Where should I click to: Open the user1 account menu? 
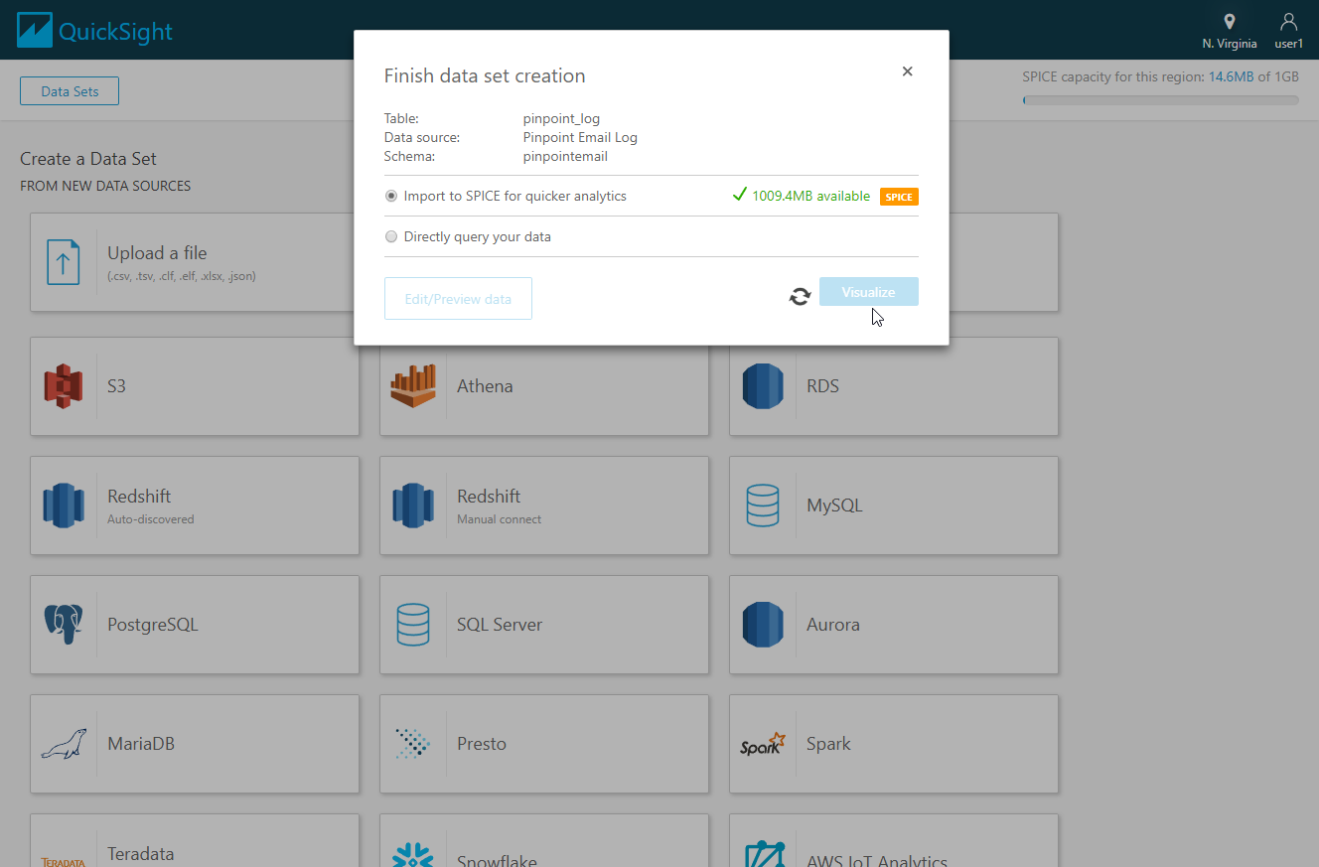pos(1288,31)
